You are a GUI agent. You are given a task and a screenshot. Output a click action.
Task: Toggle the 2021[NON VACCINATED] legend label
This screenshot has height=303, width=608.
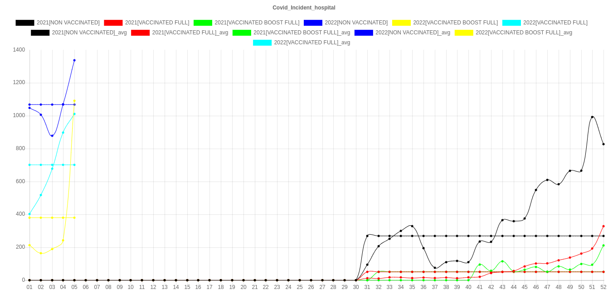click(68, 23)
